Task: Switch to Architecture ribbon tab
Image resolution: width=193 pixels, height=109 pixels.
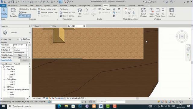Action: coord(13,5)
